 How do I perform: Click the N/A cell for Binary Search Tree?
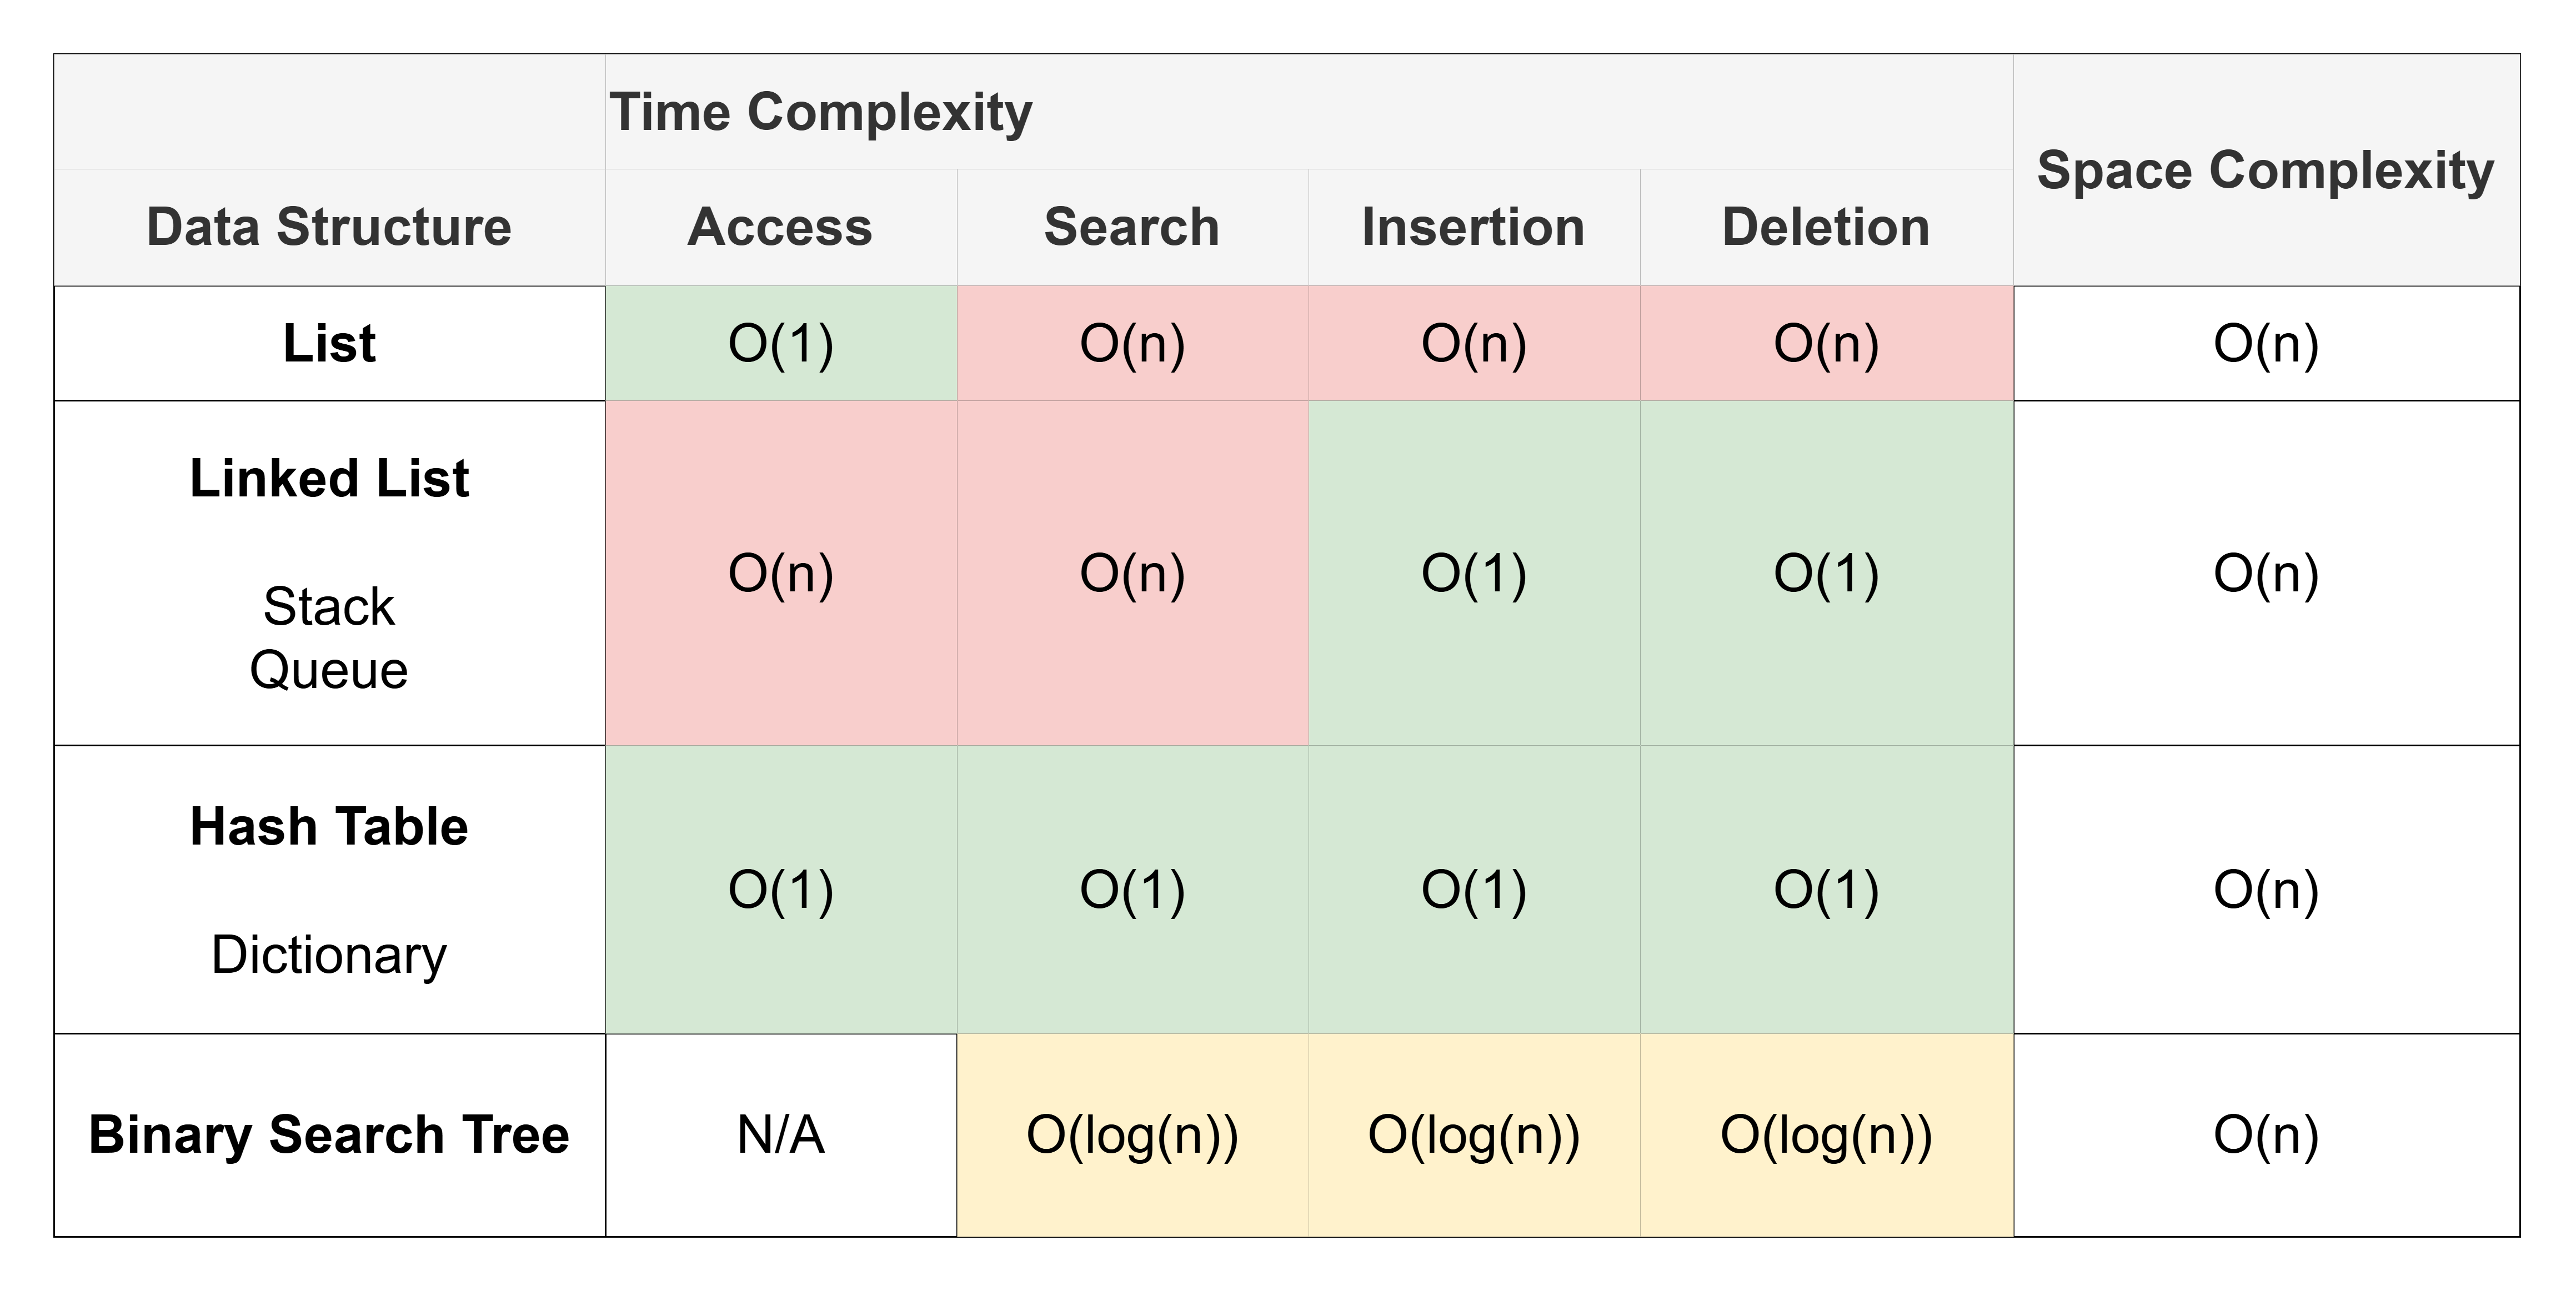pos(780,1135)
